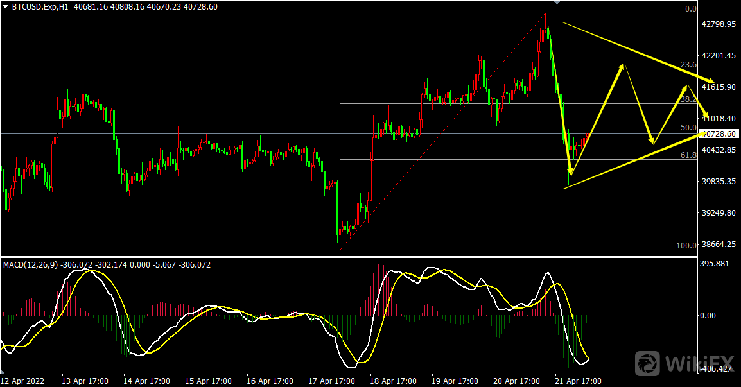
Task: Click the MACD(12,26,9) indicator label
Action: click(x=30, y=265)
